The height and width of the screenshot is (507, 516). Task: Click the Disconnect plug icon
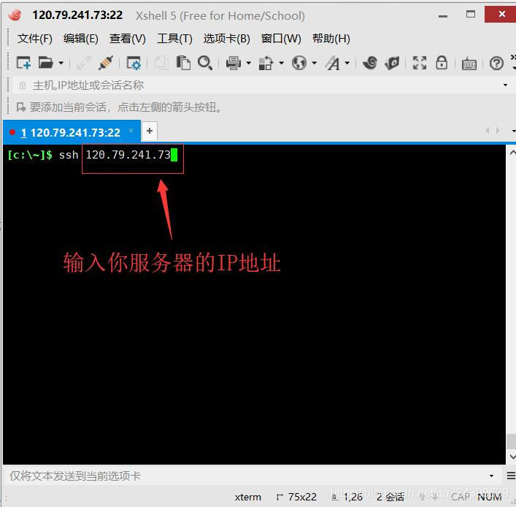105,63
